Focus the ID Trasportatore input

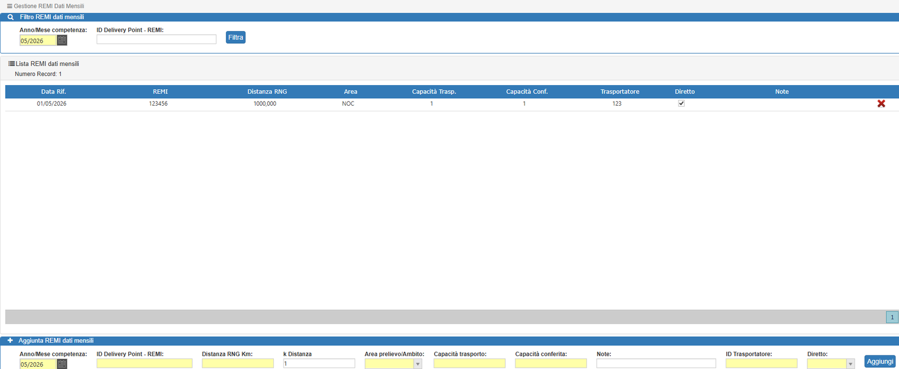point(761,363)
